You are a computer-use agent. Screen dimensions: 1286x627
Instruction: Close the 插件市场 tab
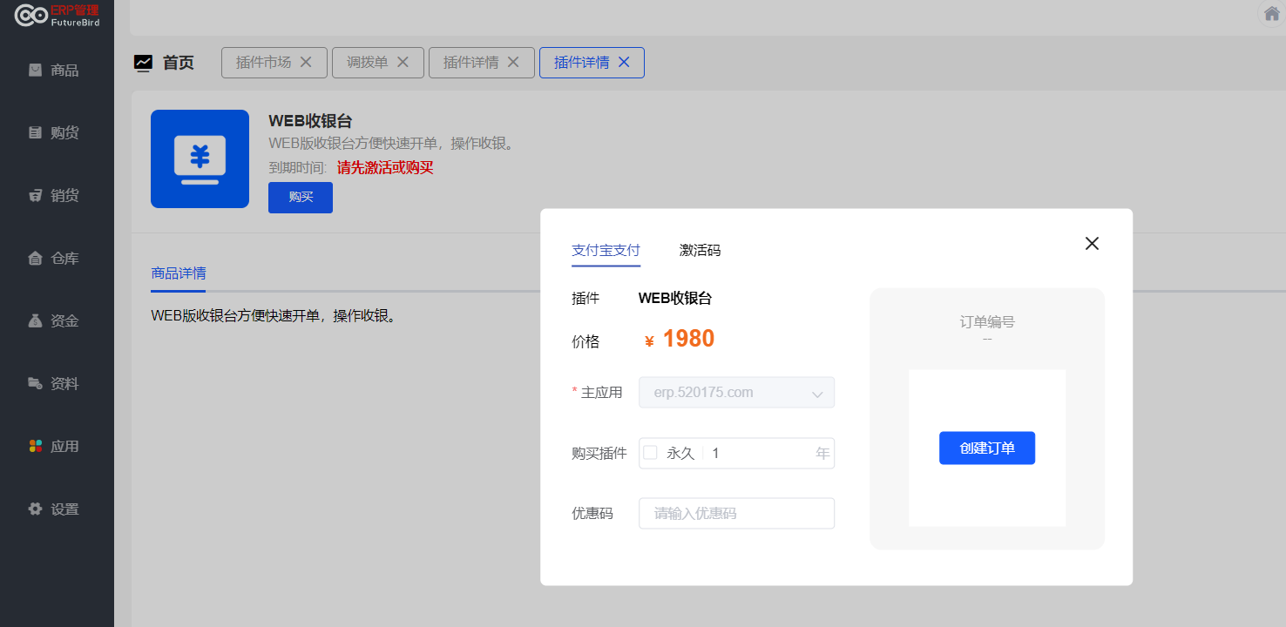pyautogui.click(x=306, y=62)
